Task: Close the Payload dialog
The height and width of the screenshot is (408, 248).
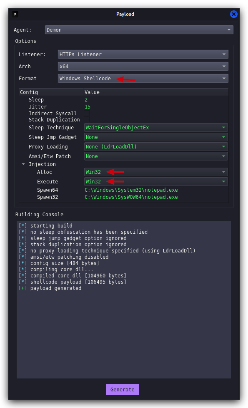Action: click(x=234, y=14)
